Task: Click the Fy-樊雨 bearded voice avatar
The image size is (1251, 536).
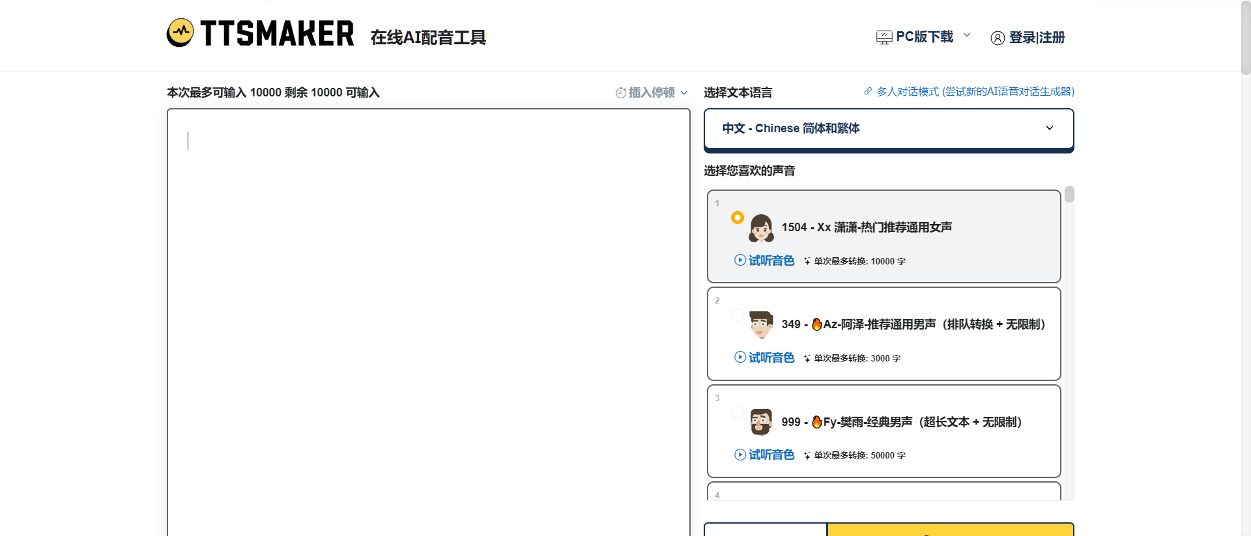Action: pos(760,422)
